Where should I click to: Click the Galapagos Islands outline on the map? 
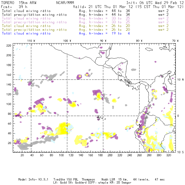(x=100, y=118)
